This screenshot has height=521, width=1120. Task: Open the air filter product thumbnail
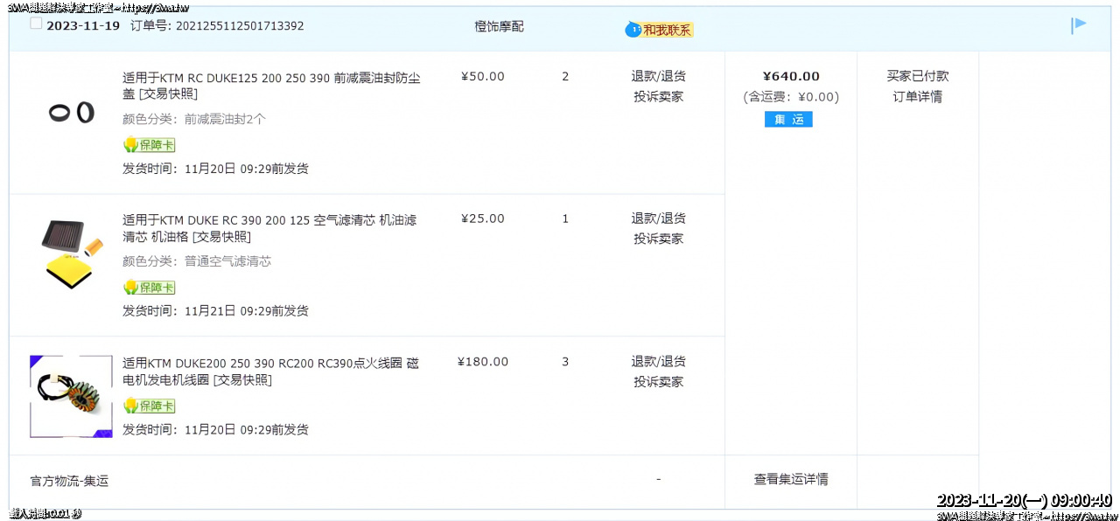pos(70,253)
